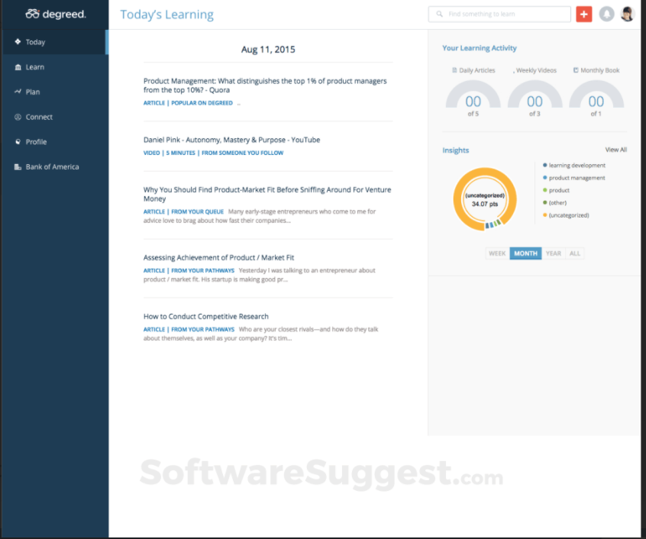Click the VIDEO tag on Daniel Pink item
The height and width of the screenshot is (539, 646).
[x=152, y=153]
